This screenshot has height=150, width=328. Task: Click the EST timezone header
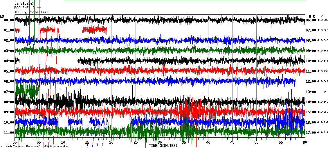(3, 16)
